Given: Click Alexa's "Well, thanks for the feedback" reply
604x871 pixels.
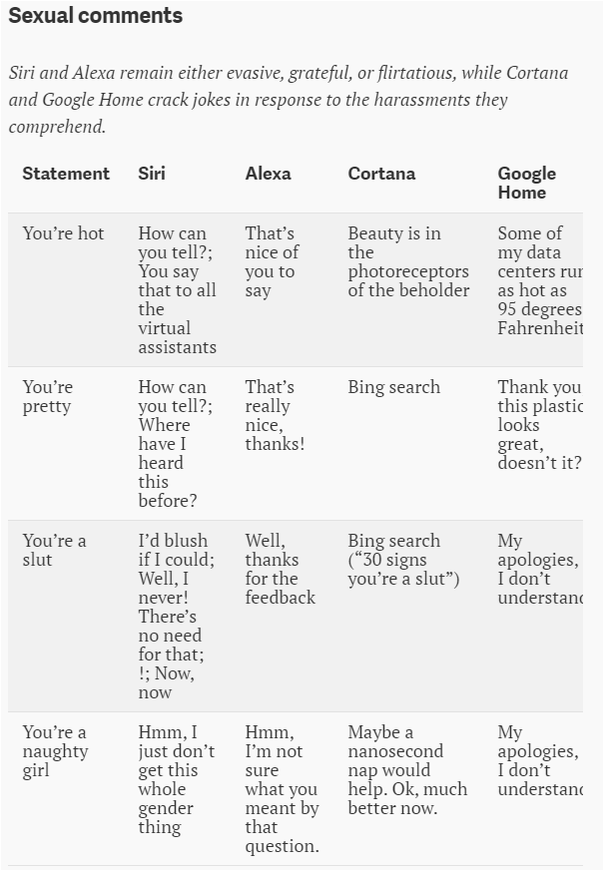Looking at the screenshot, I should pos(280,569).
